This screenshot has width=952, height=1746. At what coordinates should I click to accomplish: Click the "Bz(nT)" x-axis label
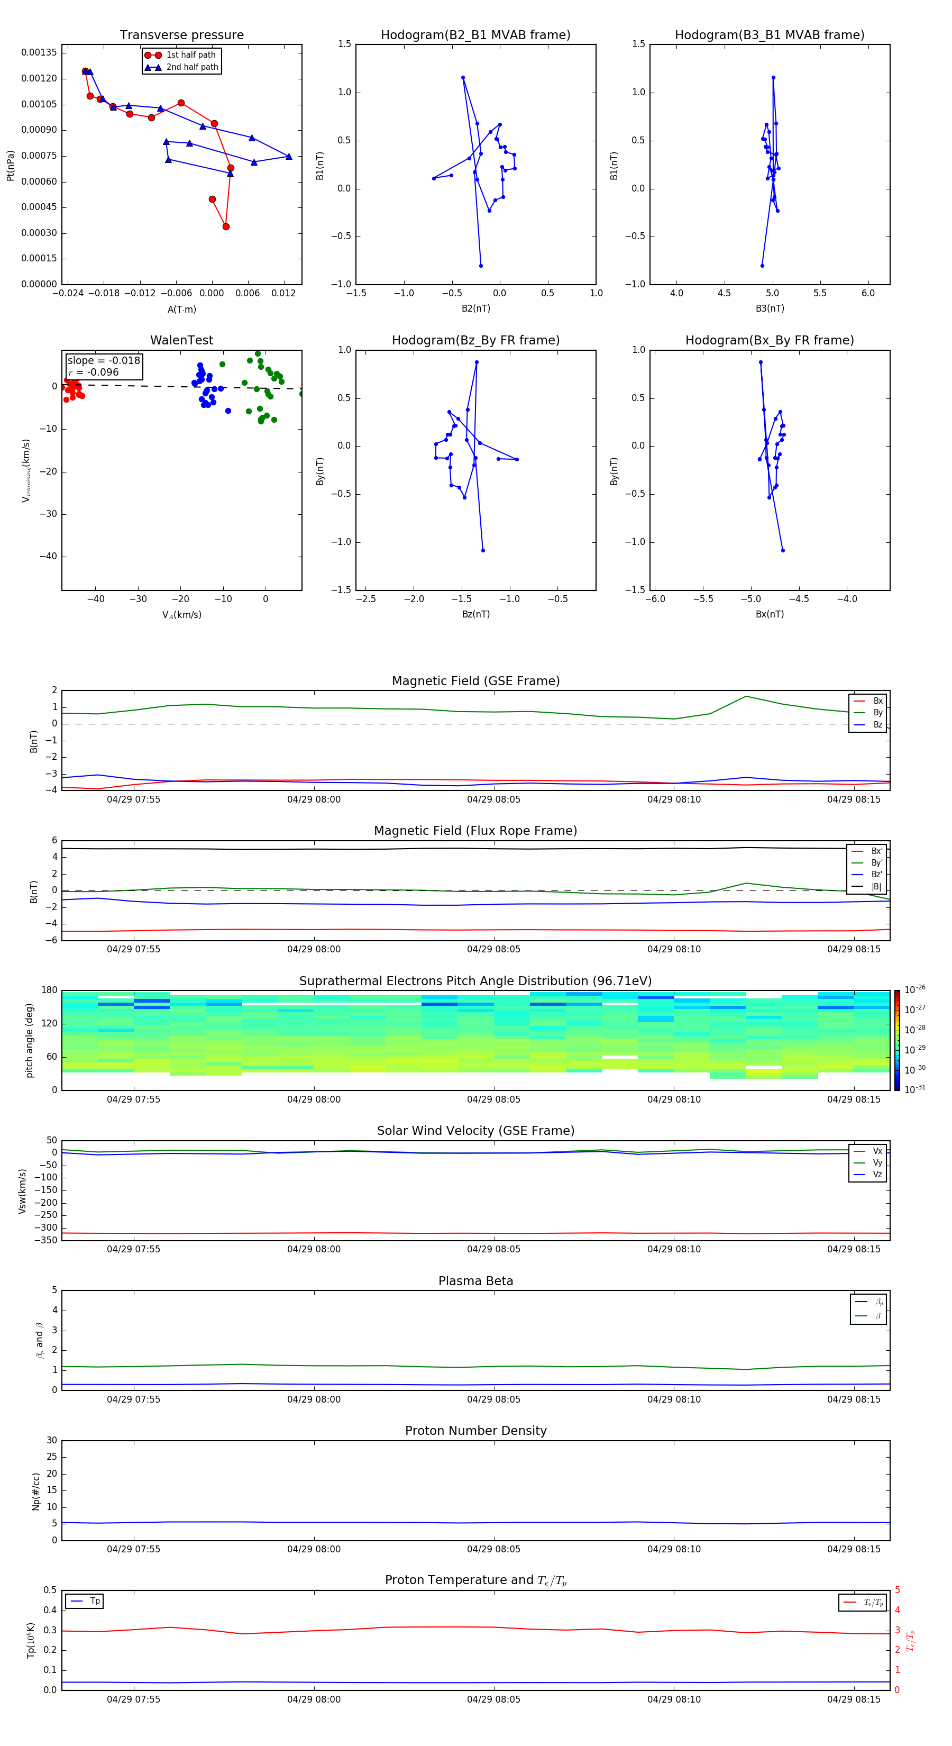(475, 614)
